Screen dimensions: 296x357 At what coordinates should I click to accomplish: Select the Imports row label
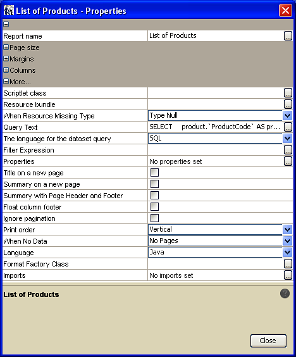click(x=15, y=275)
